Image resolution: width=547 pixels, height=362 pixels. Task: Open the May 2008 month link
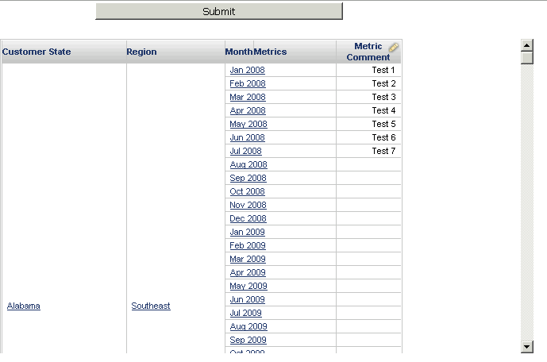click(248, 124)
